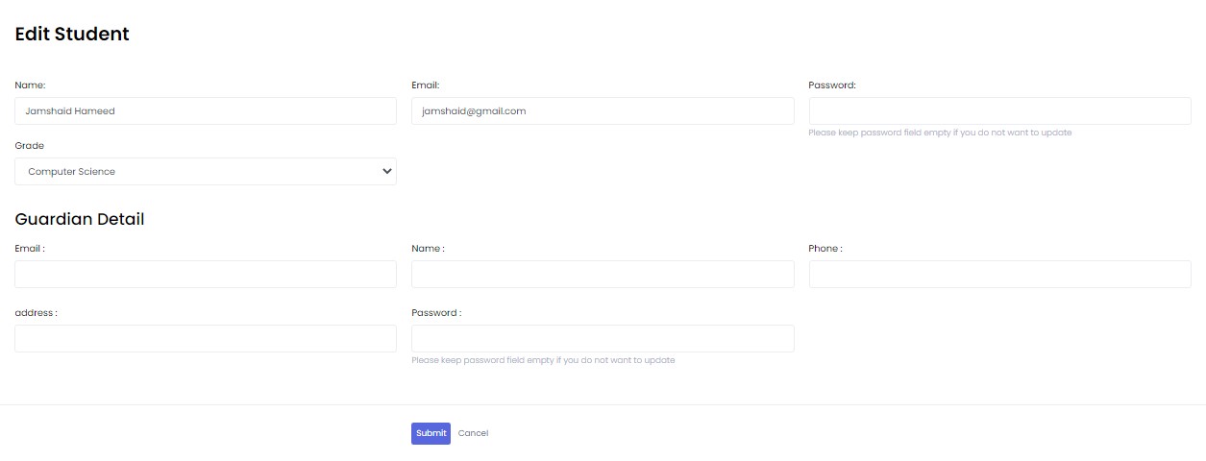The image size is (1206, 461).
Task: Click the address label text
Action: click(36, 313)
